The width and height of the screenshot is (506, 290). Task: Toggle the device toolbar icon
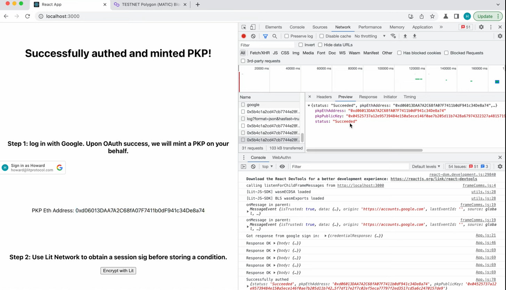253,27
